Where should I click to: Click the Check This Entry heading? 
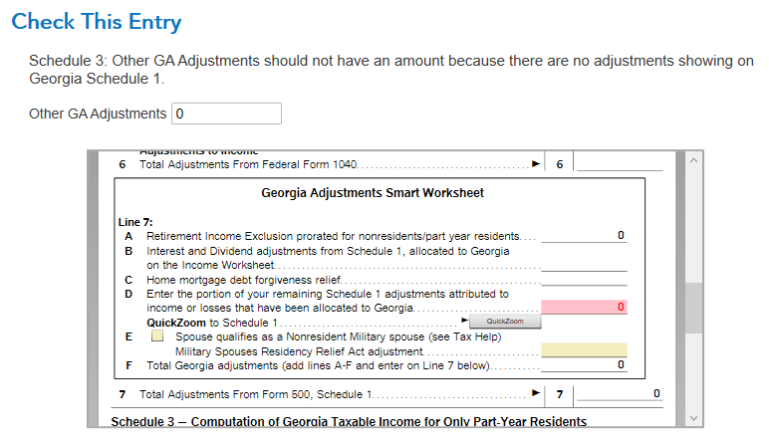tap(97, 22)
